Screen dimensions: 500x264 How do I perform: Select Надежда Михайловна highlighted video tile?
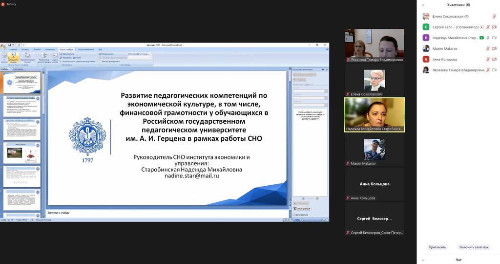pyautogui.click(x=375, y=114)
